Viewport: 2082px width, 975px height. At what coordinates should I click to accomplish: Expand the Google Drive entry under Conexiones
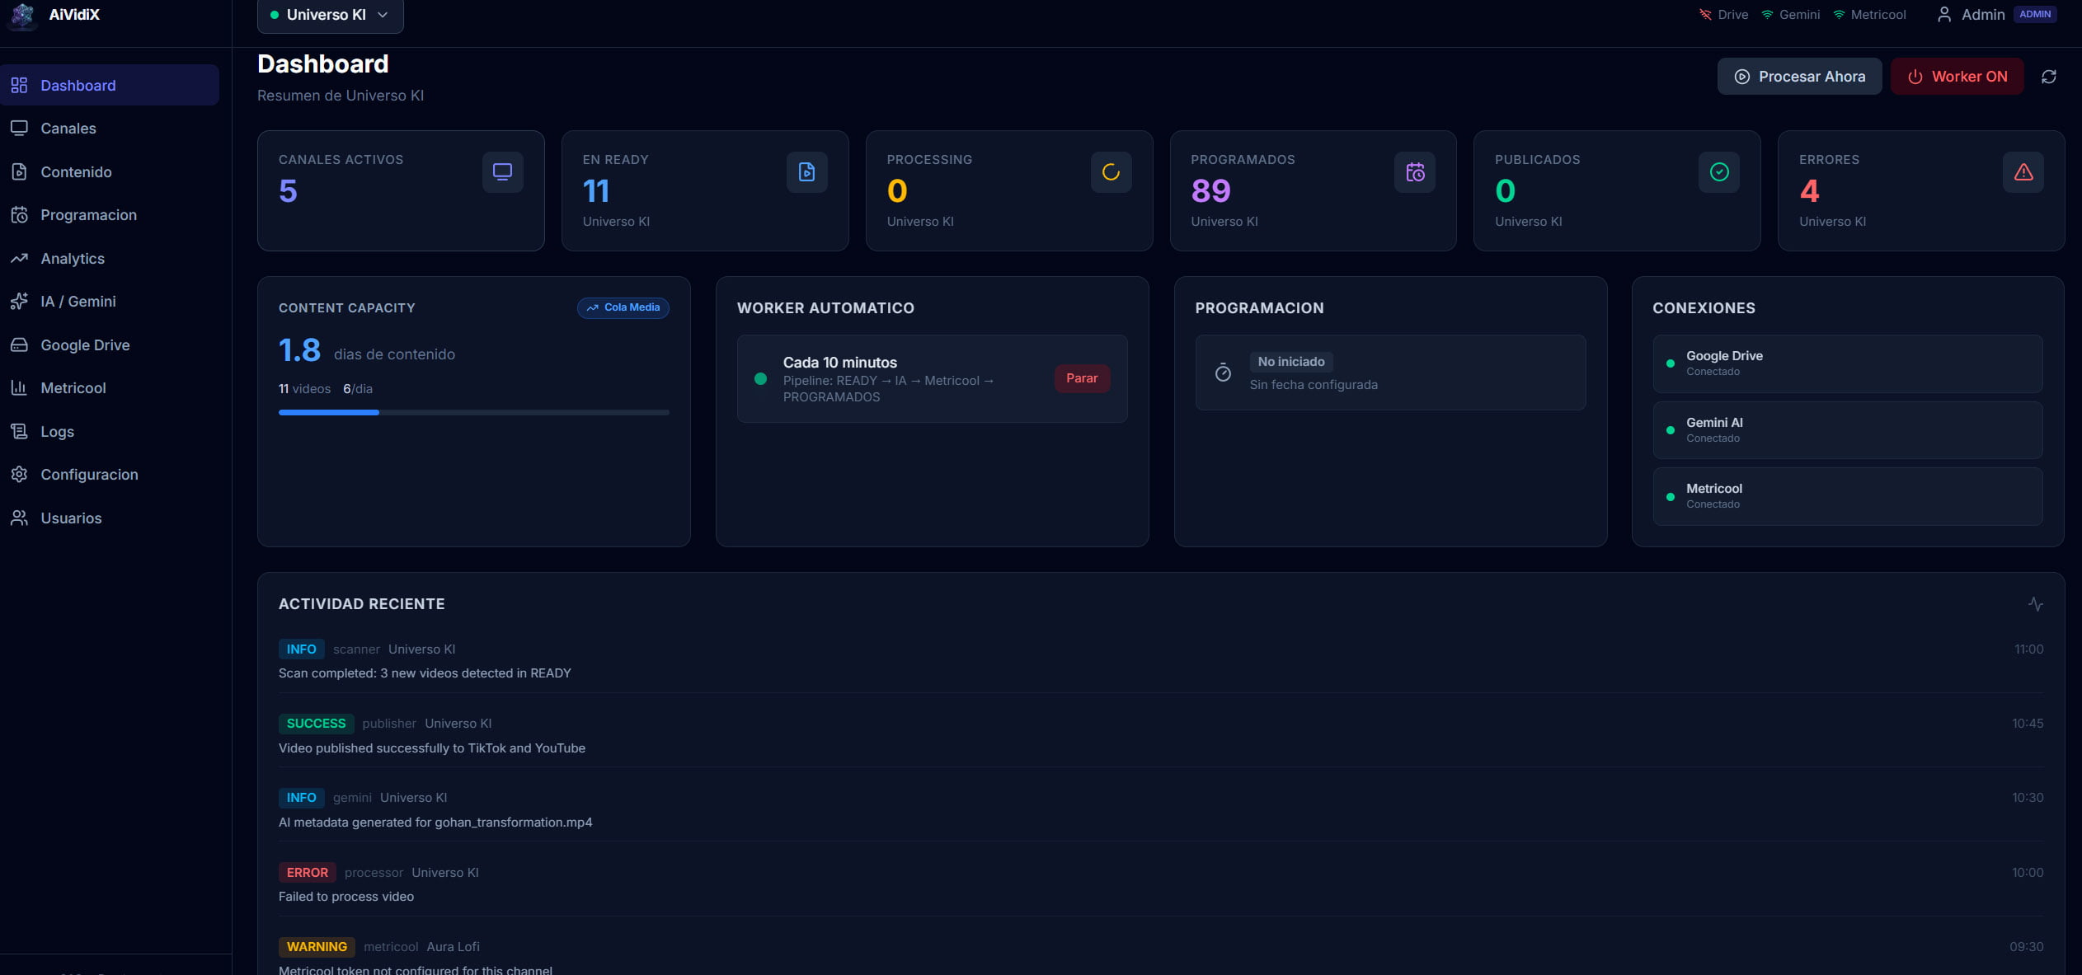tap(1847, 363)
